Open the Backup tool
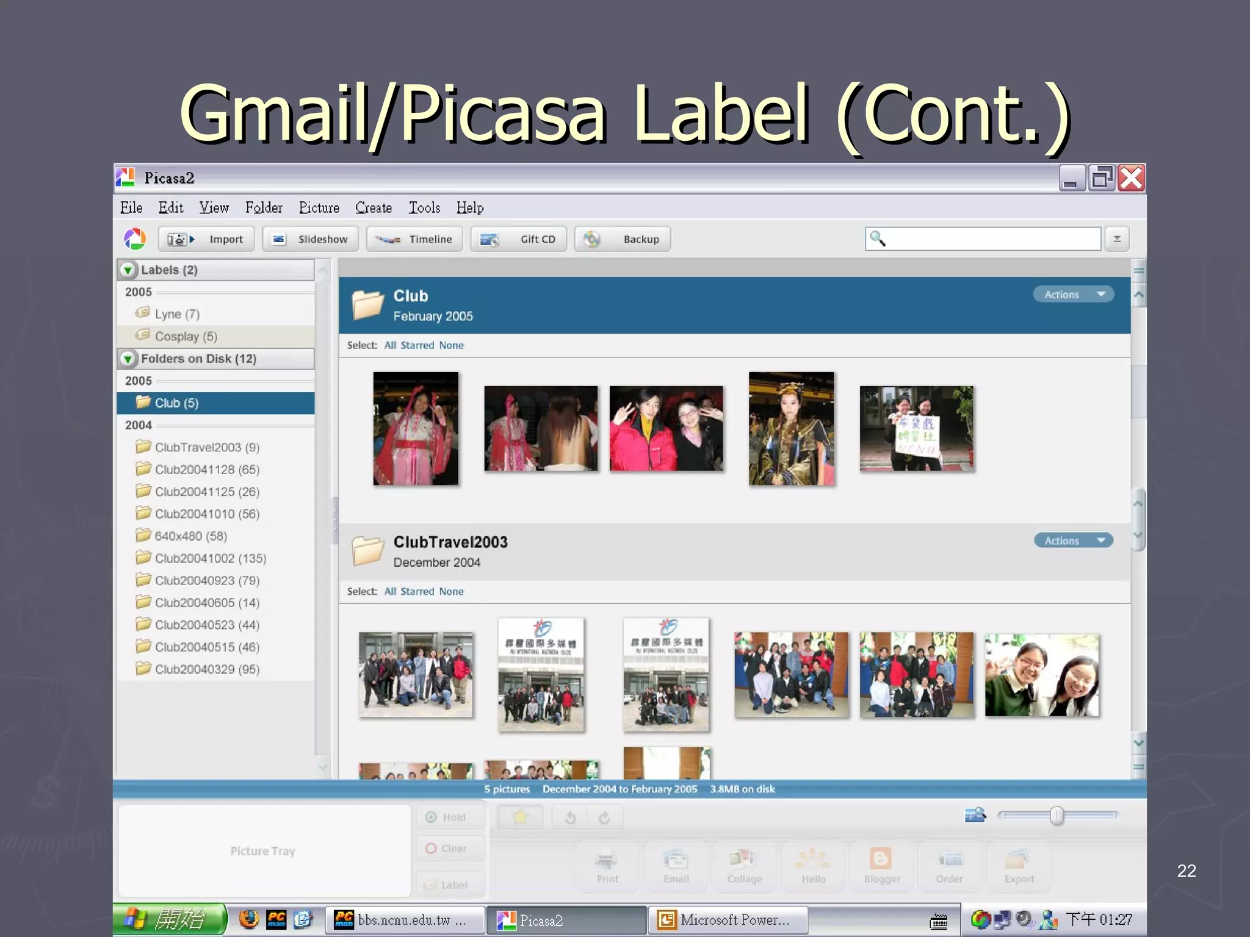The width and height of the screenshot is (1250, 937). (623, 239)
